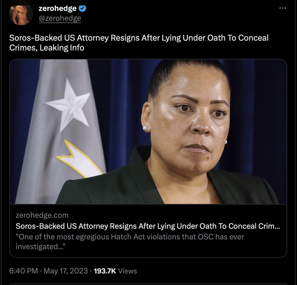
Task: Open the article preview photo
Action: coord(148,132)
